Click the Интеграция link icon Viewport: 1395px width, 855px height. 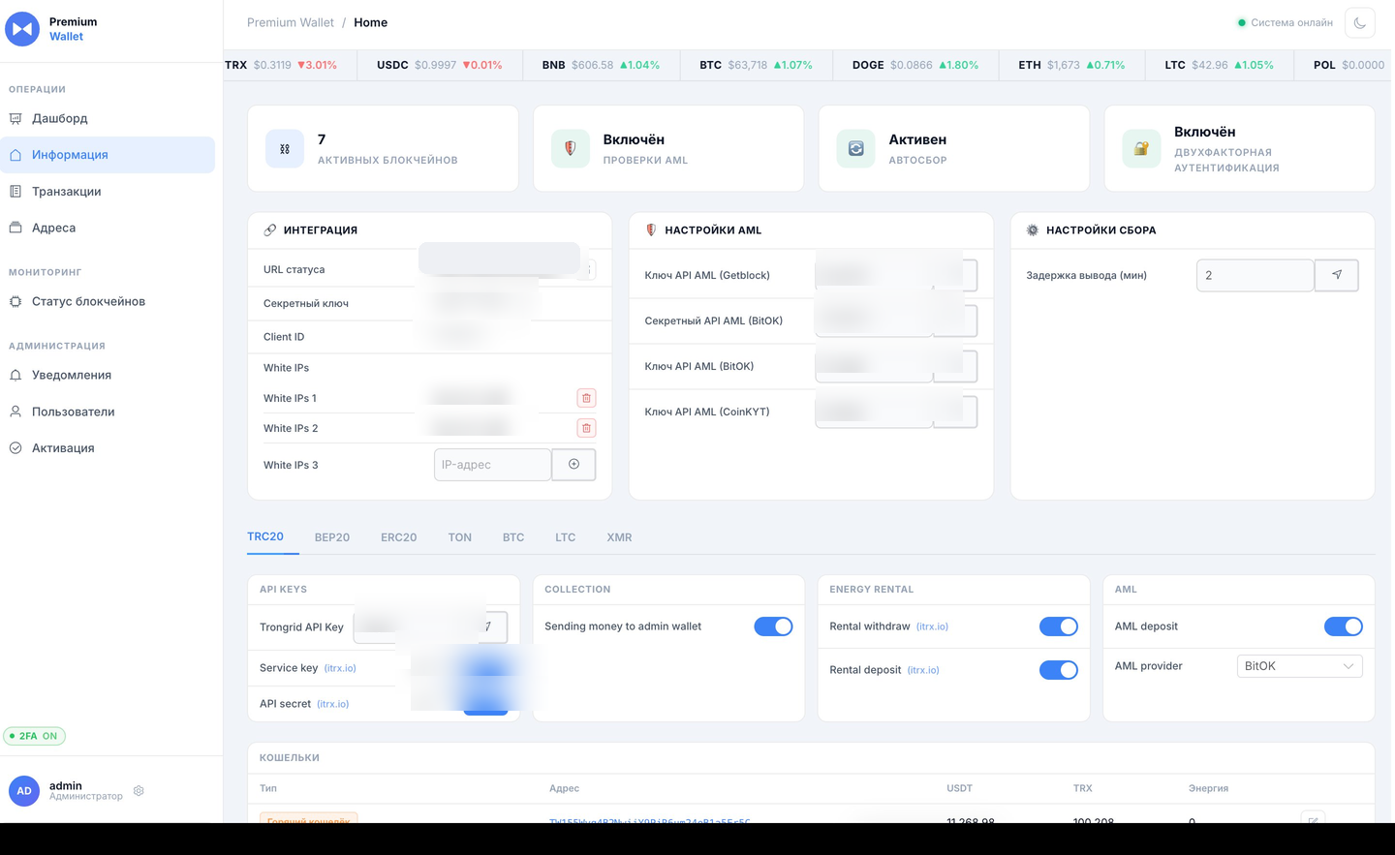coord(270,230)
